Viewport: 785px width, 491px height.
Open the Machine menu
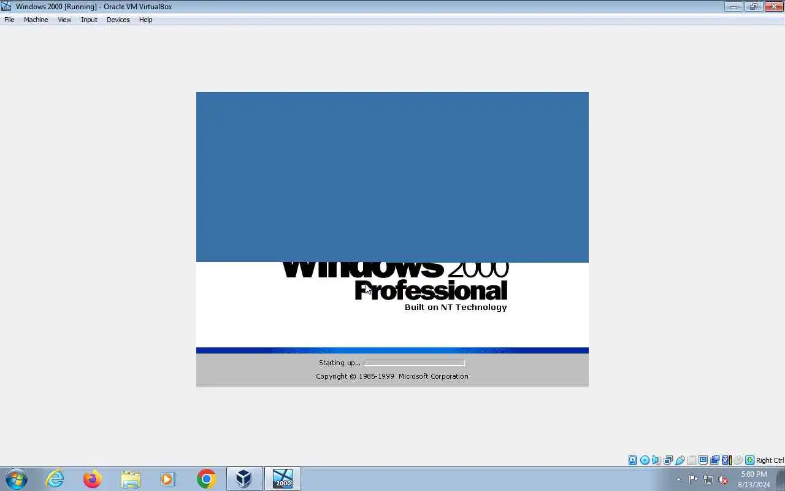pos(36,20)
